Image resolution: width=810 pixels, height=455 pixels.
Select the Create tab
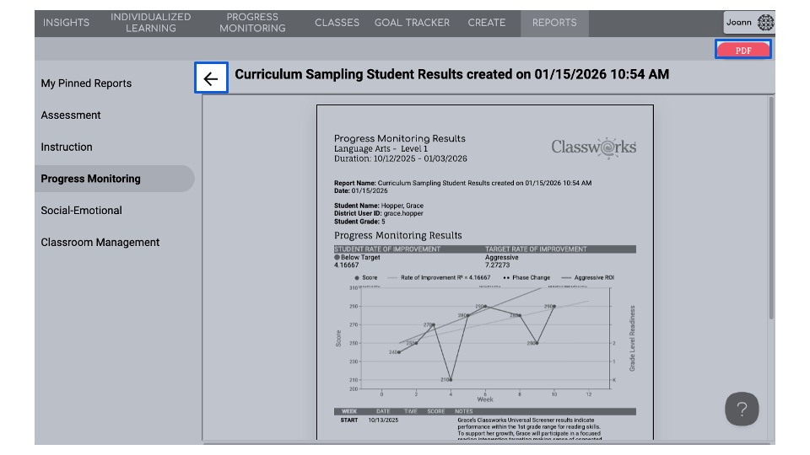487,23
